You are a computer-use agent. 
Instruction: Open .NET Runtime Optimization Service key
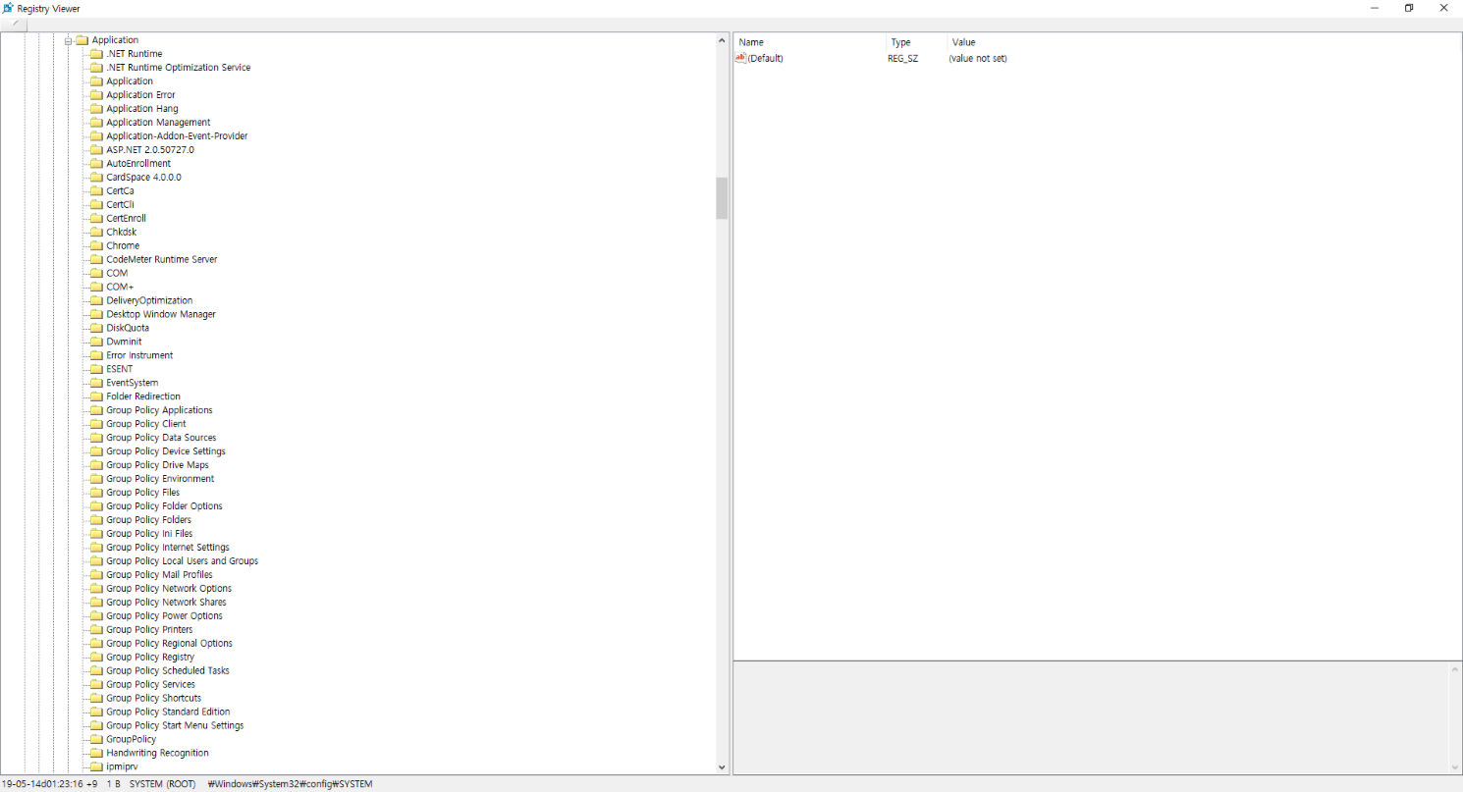(x=178, y=68)
